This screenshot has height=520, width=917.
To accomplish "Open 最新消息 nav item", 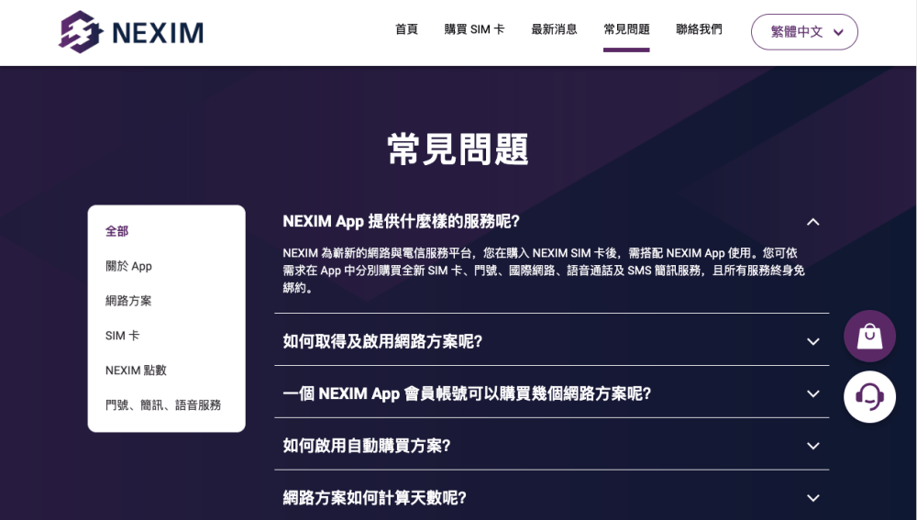I will [554, 29].
